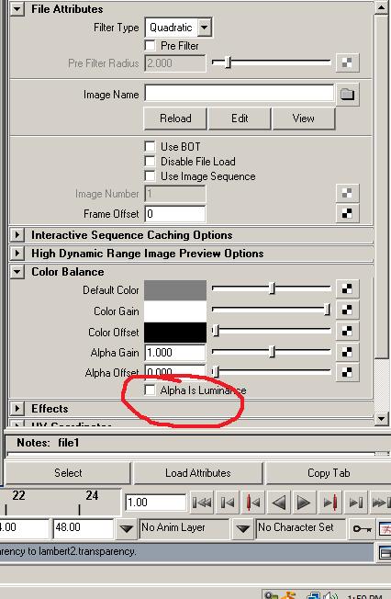
Task: Toggle the Pre Filter checkbox
Action: (x=150, y=46)
